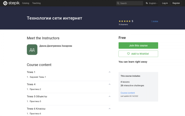Click the Register button
The height and width of the screenshot is (116, 185).
176,3
